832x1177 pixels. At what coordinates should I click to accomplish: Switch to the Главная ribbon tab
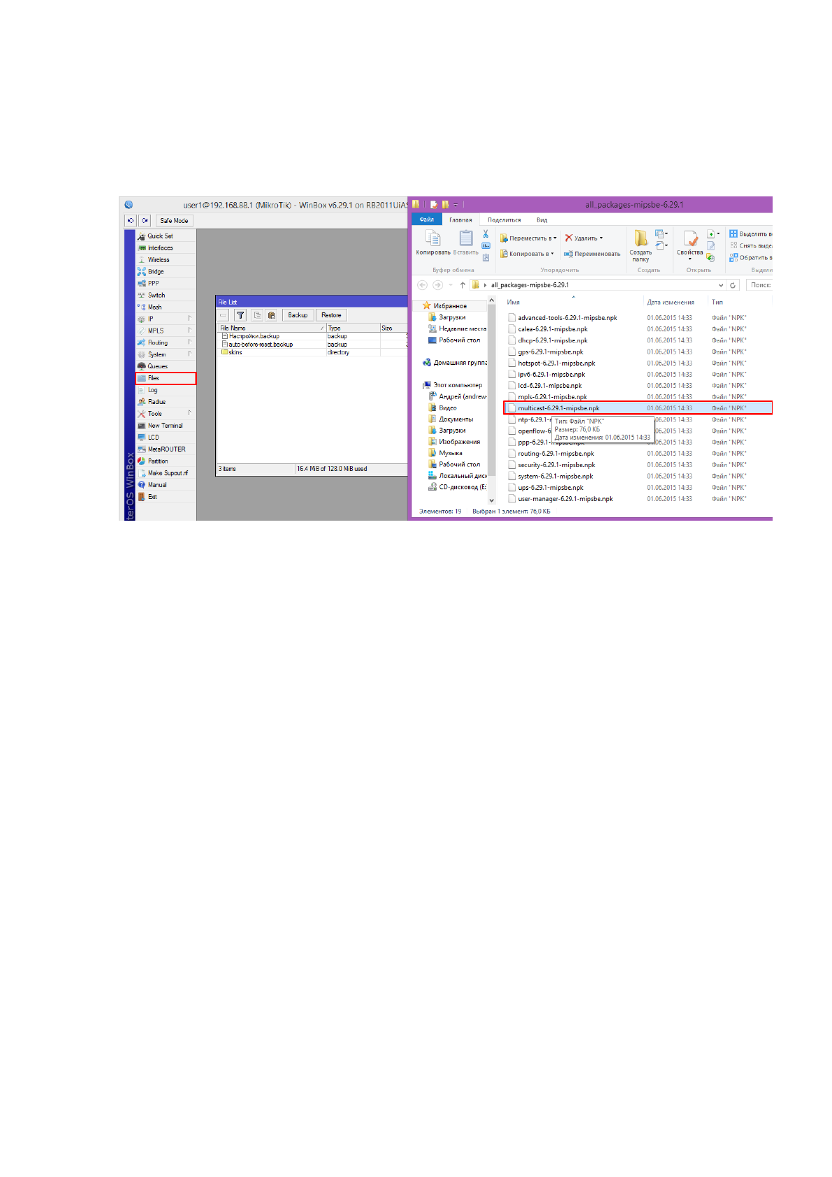(x=460, y=220)
